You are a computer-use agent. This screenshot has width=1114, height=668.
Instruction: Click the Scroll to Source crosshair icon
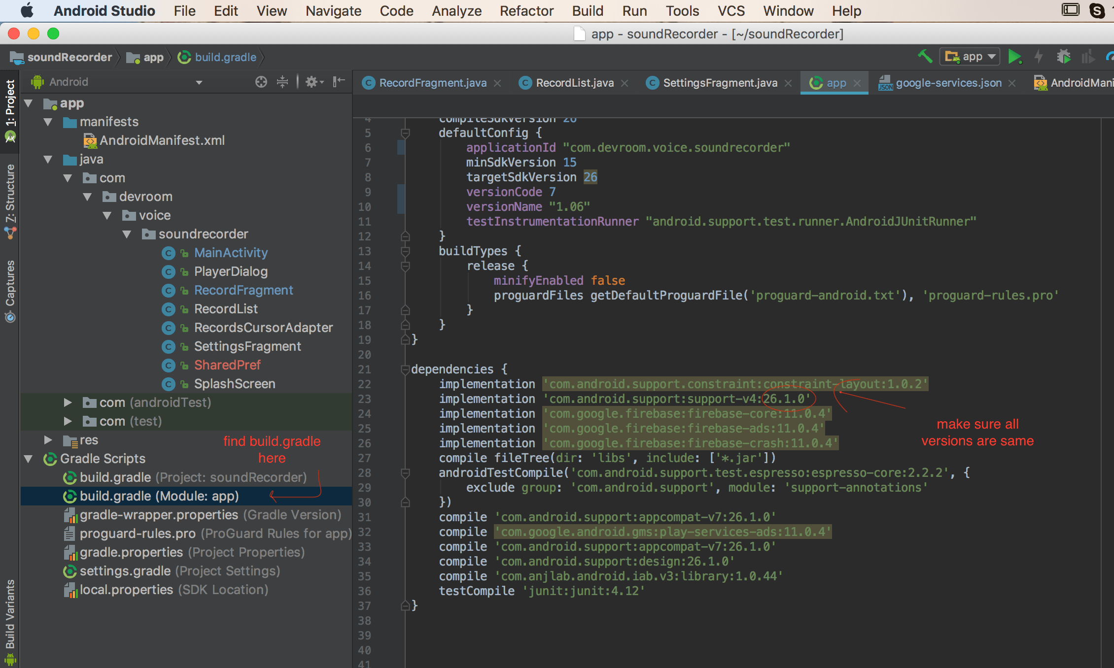261,81
